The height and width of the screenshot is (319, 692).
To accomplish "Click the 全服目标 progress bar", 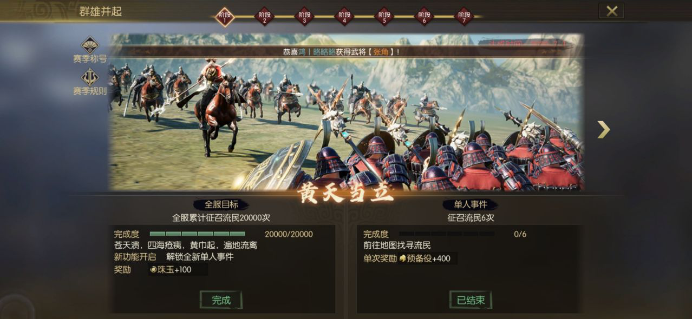I will [x=197, y=234].
